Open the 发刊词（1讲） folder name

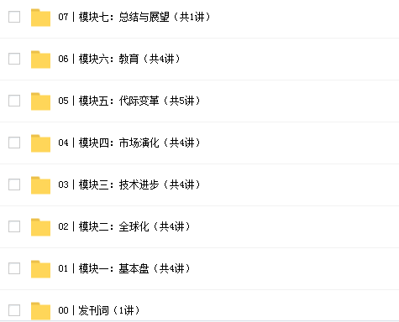[x=109, y=310]
